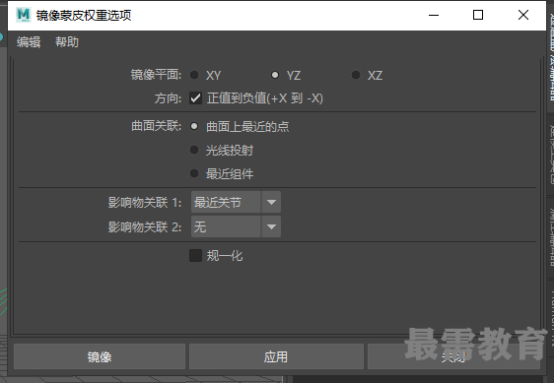The image size is (554, 383).
Task: Click the 关闭 button behind the watermark
Action: [x=453, y=356]
